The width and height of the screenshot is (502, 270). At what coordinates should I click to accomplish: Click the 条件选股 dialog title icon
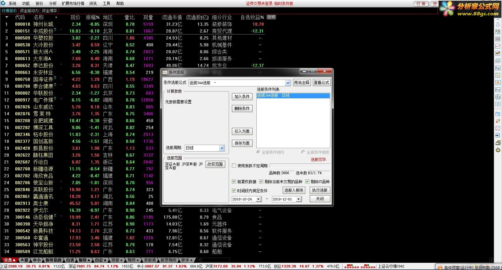pyautogui.click(x=165, y=72)
